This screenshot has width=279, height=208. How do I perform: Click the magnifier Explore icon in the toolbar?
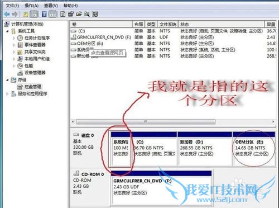click(x=87, y=14)
